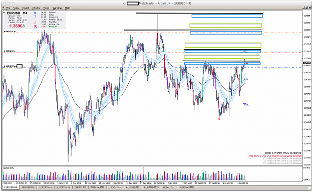This screenshot has height=192, width=313.
Task: Click the green New York session row
Action: [49, 27]
